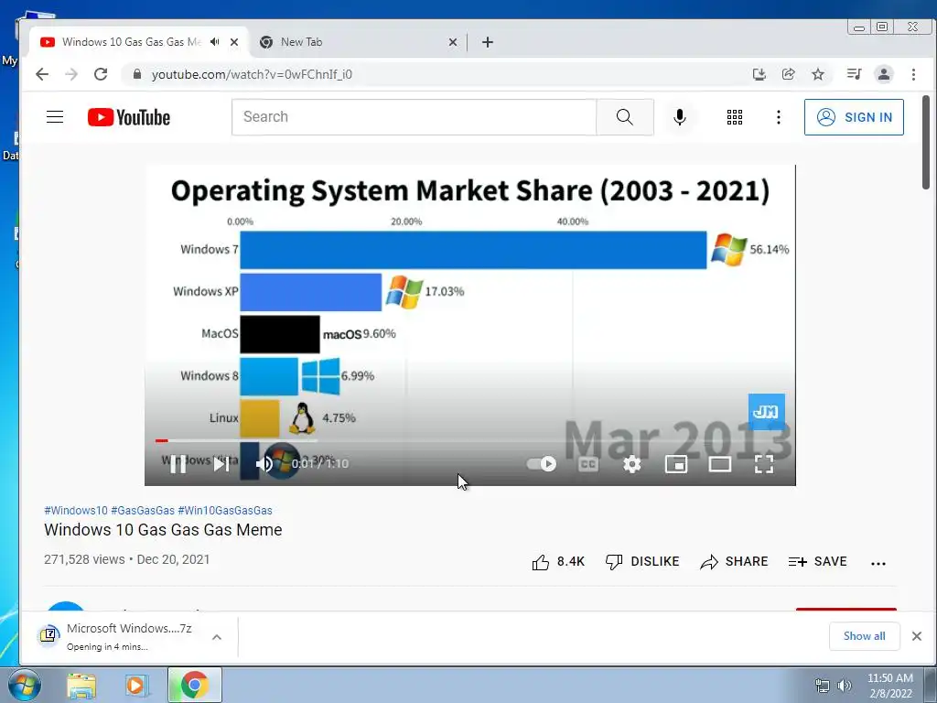Image resolution: width=937 pixels, height=703 pixels.
Task: Click the DISLIKE button
Action: coord(641,562)
